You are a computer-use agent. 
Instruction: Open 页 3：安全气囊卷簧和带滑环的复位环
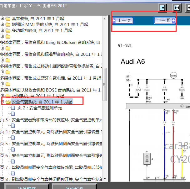pyautogui.click(x=51, y=120)
